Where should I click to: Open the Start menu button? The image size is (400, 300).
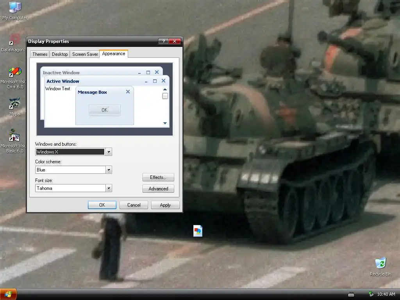8,295
